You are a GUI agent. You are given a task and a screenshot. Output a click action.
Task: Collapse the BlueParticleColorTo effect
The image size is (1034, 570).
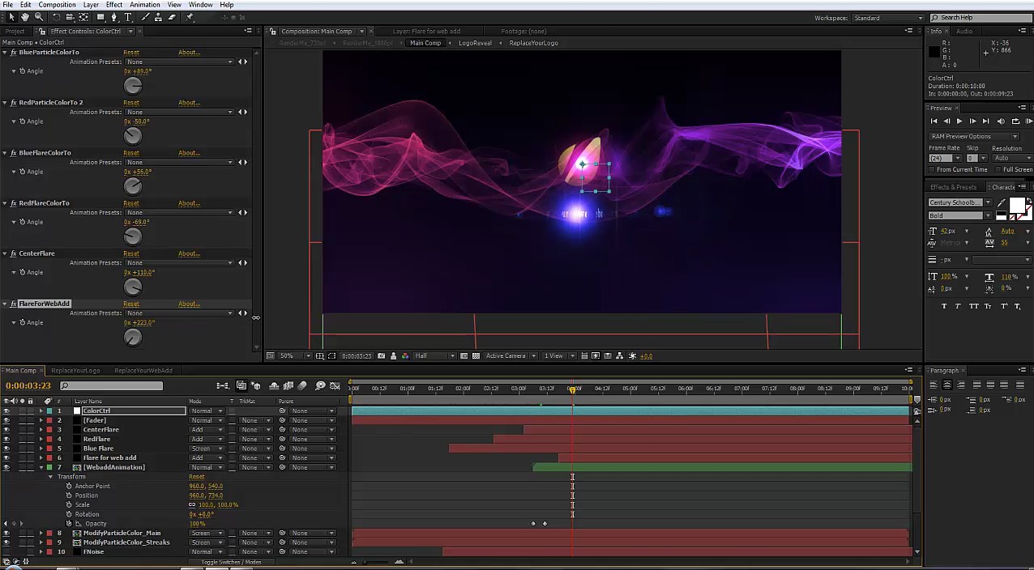(x=4, y=53)
